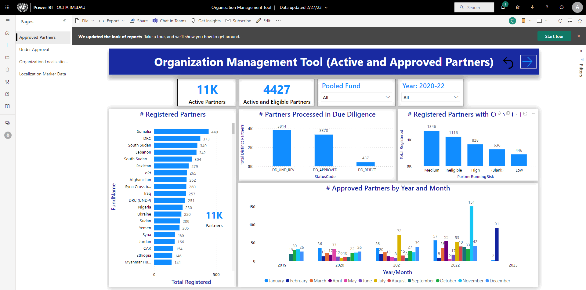Expand the Filters pane arrow
This screenshot has width=586, height=290.
click(581, 51)
